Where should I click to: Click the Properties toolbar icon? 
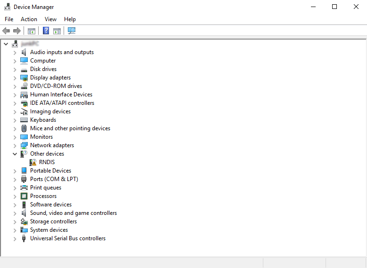click(32, 31)
